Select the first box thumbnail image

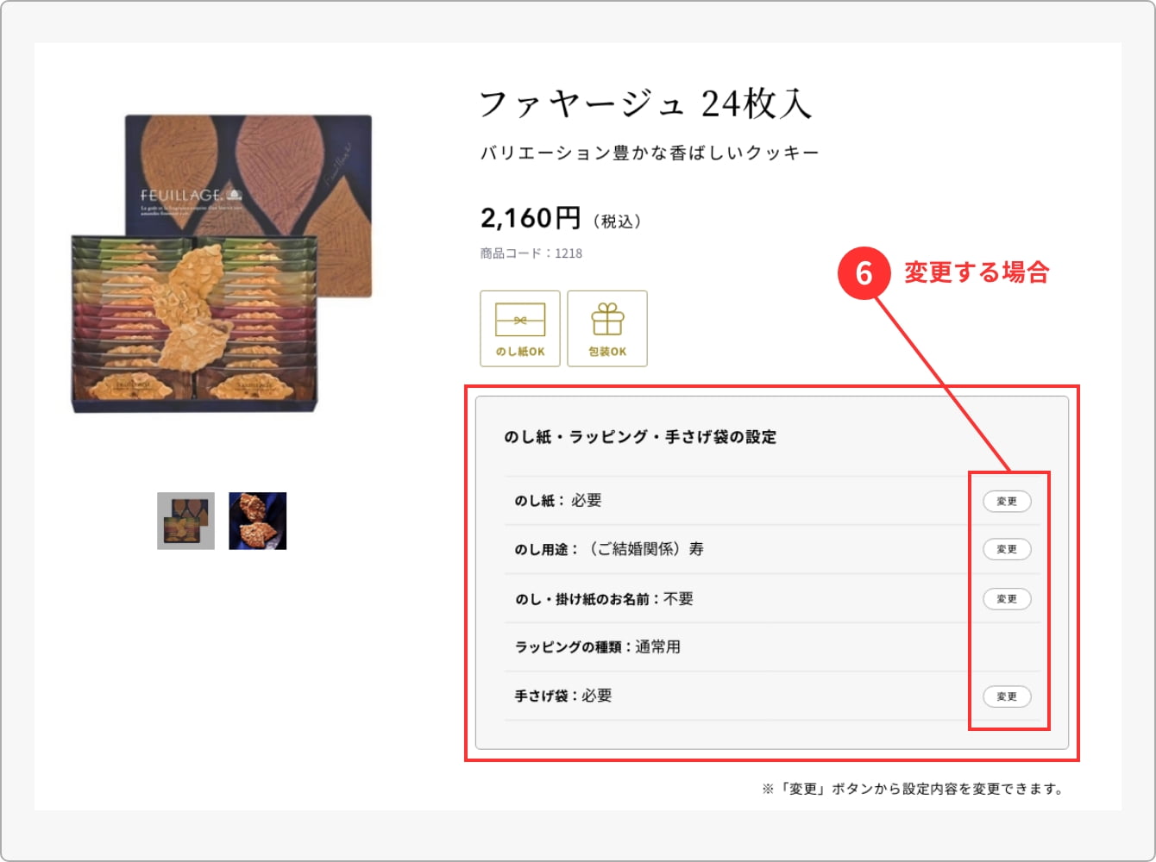(x=185, y=521)
